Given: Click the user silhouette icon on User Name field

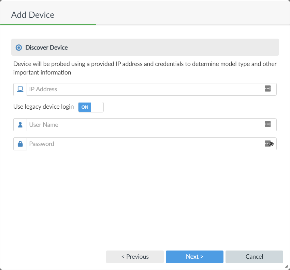Looking at the screenshot, I should (x=19, y=124).
